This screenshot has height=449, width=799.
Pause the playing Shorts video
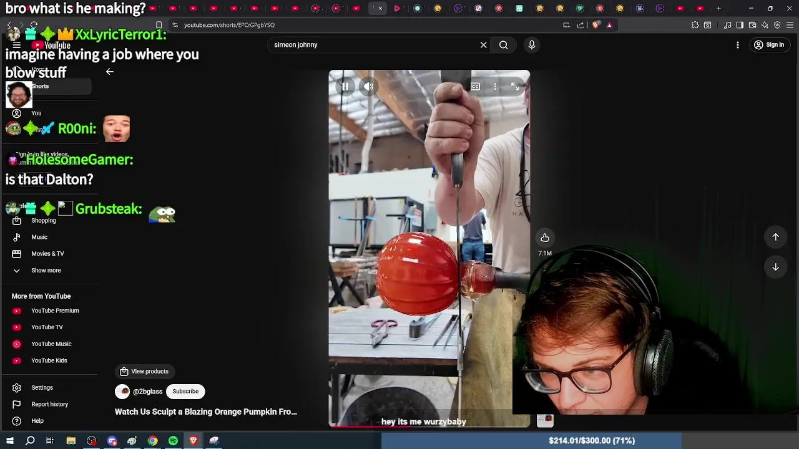345,87
